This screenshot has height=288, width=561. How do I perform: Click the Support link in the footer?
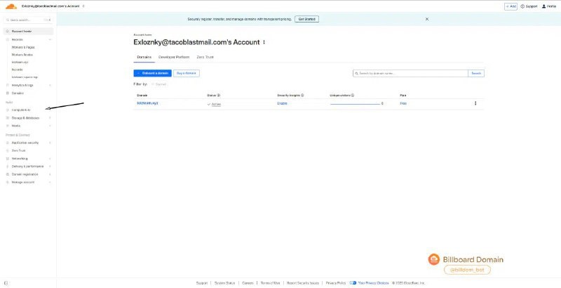coord(202,283)
